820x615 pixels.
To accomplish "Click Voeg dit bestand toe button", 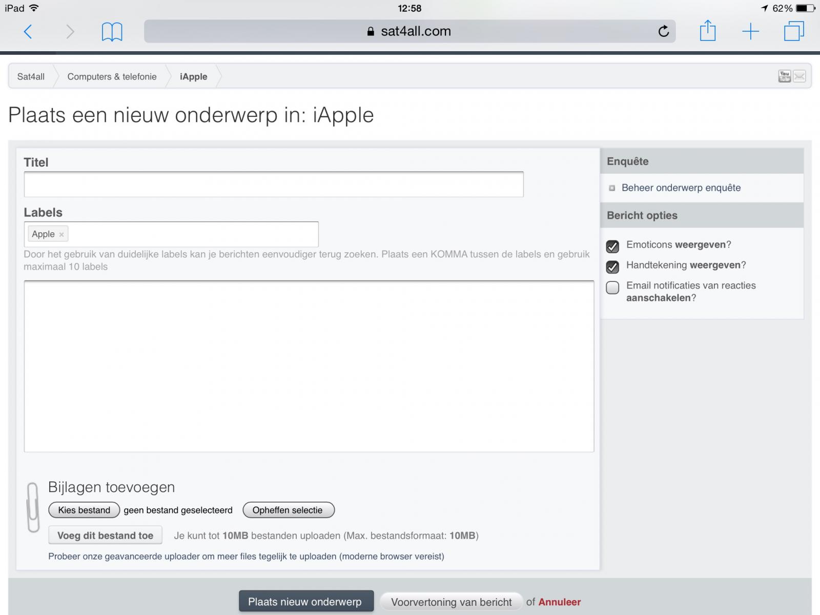I will coord(106,536).
